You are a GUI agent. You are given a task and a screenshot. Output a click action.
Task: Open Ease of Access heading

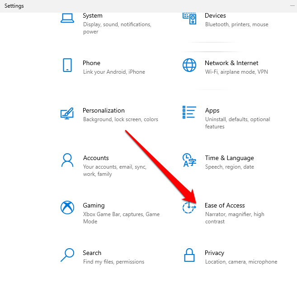(225, 205)
